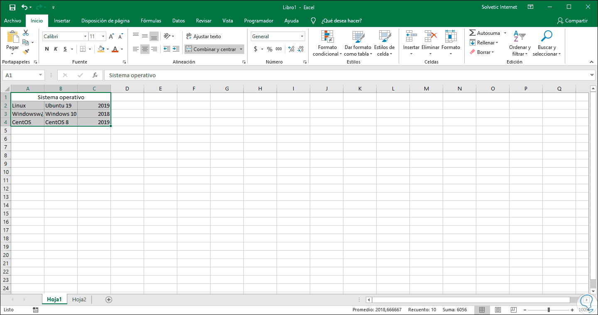Toggle bottom vertical alignment
Screen dimensions: 598x315
(154, 36)
